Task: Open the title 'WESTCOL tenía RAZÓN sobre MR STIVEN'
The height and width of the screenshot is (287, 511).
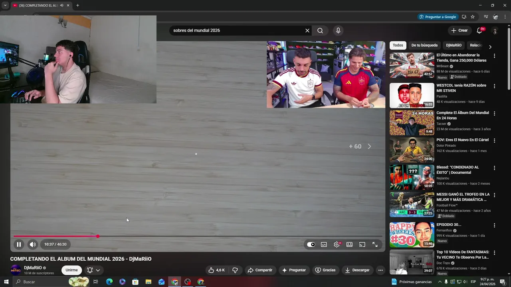Action: coord(461,88)
